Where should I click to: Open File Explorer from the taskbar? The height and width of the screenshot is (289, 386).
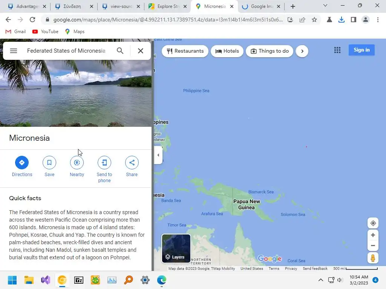[29, 280]
